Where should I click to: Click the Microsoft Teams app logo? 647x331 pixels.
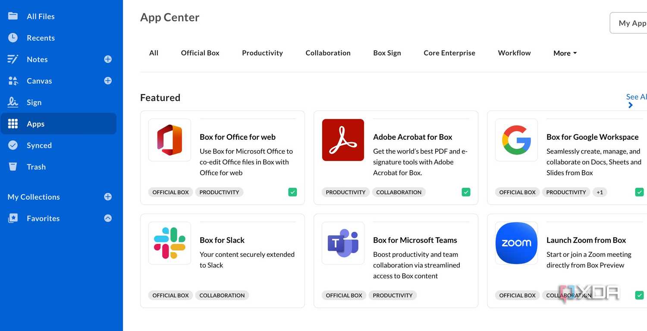tap(343, 243)
